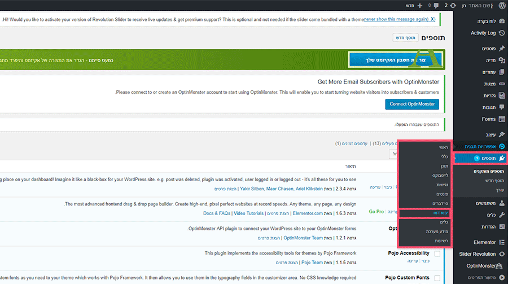Open הצגת פרטים for version 1.2.1 plugin

coord(269,238)
